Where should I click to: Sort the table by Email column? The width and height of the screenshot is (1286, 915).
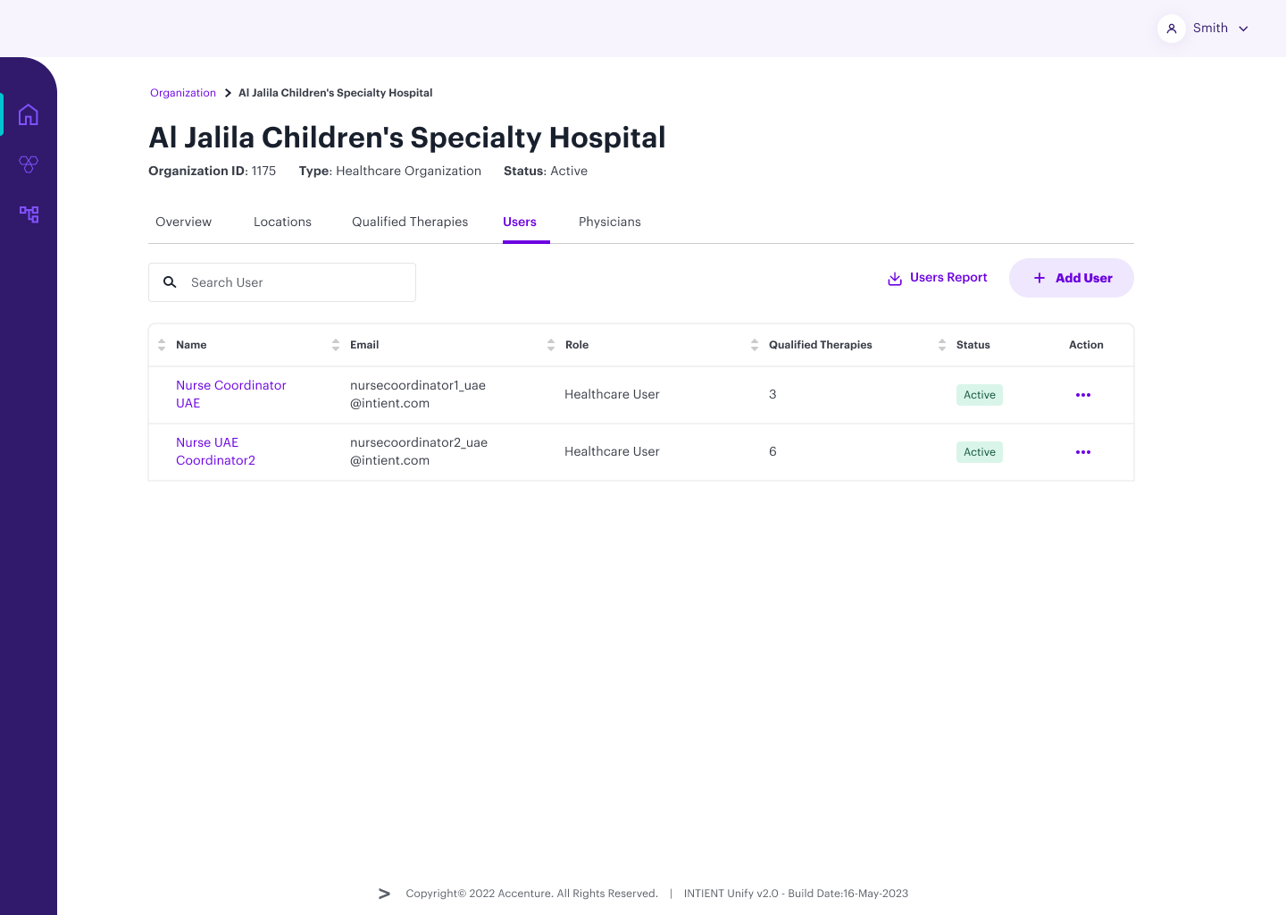click(336, 345)
